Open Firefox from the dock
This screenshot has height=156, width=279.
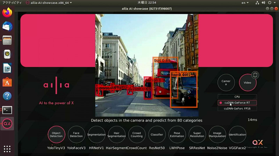[x=7, y=12]
